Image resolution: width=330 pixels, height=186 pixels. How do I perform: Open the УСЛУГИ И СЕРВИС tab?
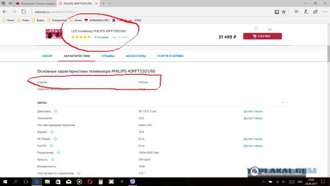[170, 56]
